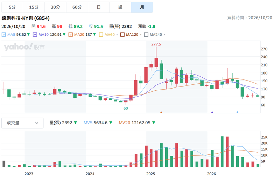Image resolution: width=273 pixels, height=181 pixels.
Task: Click the 漲跌 change value -1.8
Action: [151, 27]
